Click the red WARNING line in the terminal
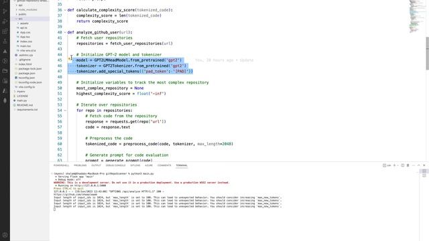Viewport: 429px width, 241px height. (141, 183)
